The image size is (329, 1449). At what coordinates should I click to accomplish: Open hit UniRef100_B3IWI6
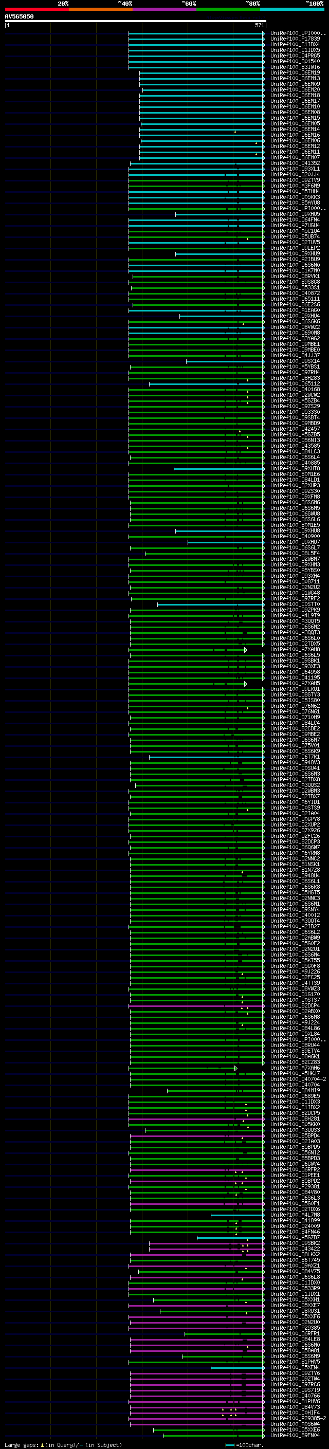295,67
